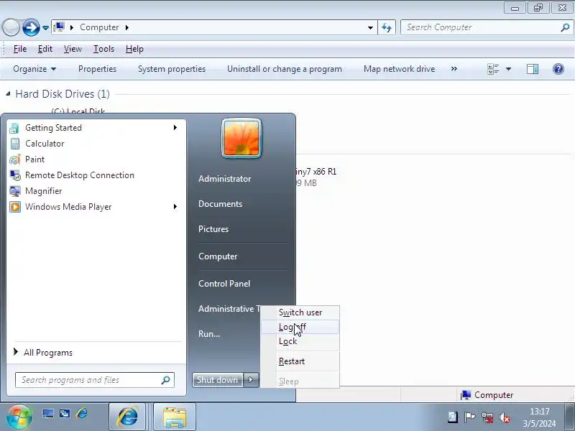Choose Log off from power menu
Viewport: 575px width, 431px height.
[x=300, y=327]
